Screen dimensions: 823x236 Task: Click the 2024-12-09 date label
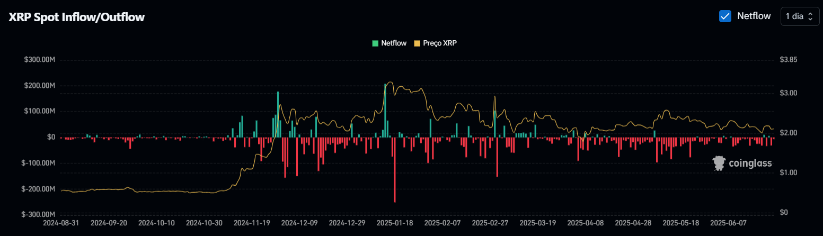299,224
